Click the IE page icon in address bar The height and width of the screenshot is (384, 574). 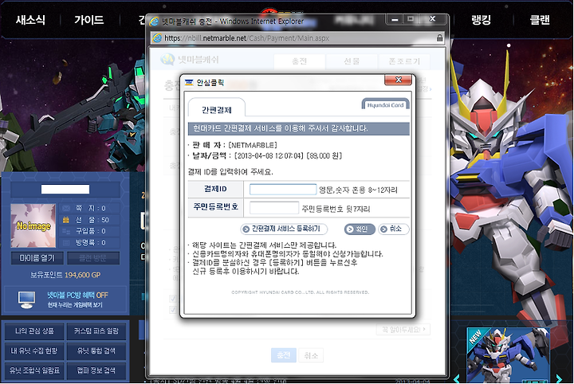click(x=157, y=38)
